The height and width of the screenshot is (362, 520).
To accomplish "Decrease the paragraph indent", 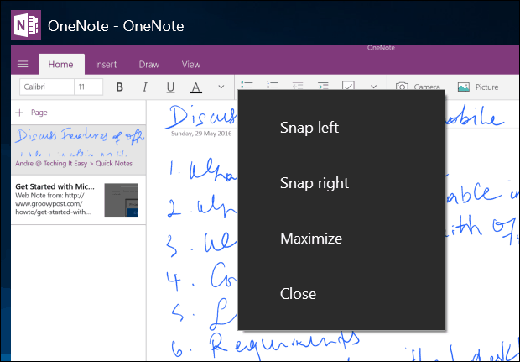I will (298, 86).
